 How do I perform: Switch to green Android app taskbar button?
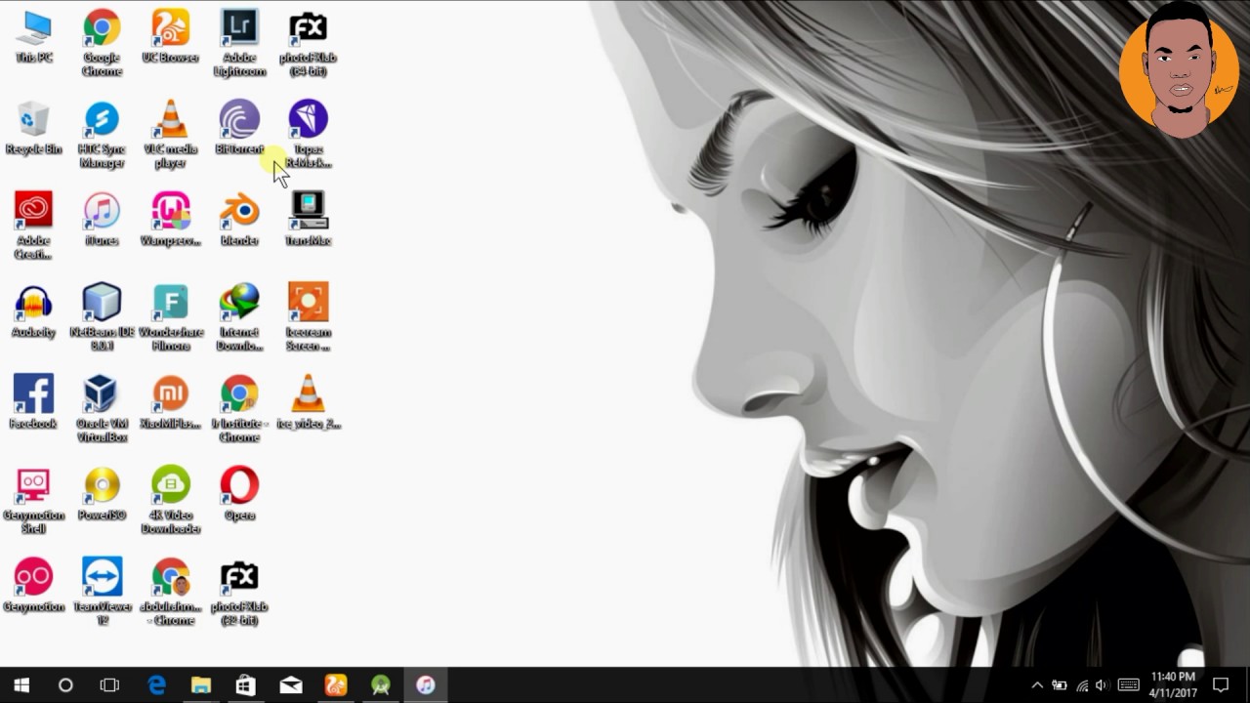point(381,685)
